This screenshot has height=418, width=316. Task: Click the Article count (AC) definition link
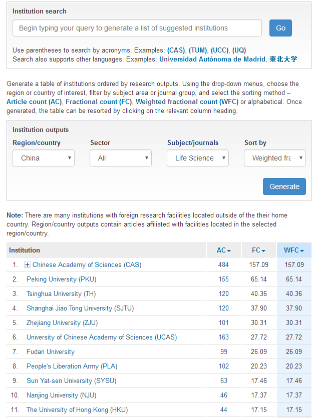(35, 101)
